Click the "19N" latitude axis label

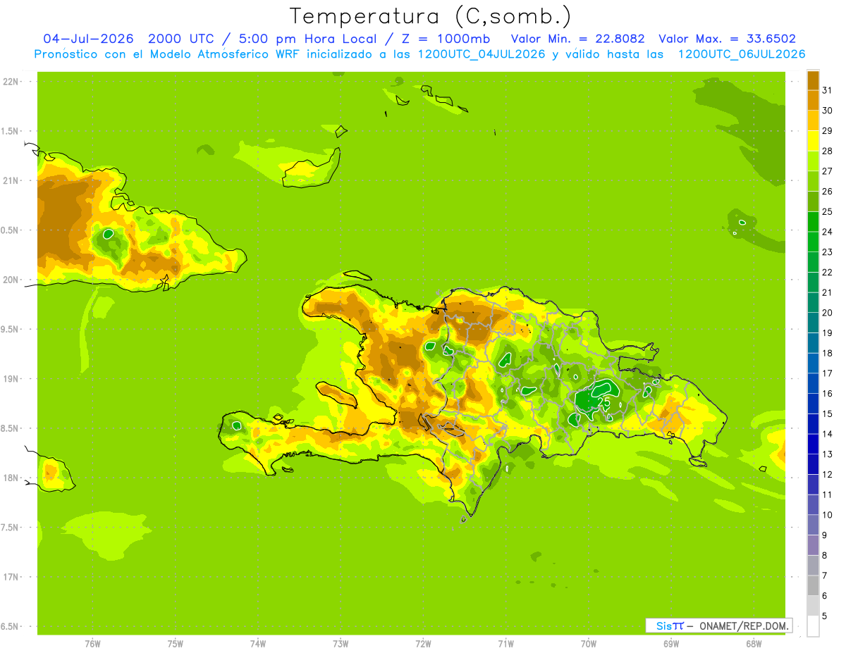10,379
